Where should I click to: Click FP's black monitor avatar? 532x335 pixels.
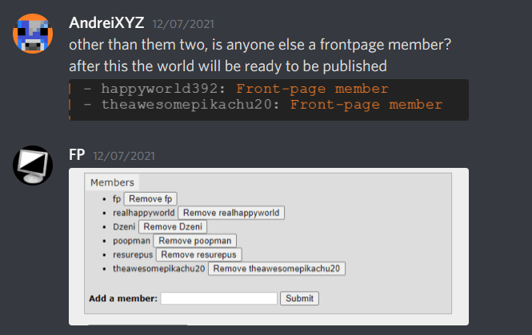pyautogui.click(x=33, y=166)
